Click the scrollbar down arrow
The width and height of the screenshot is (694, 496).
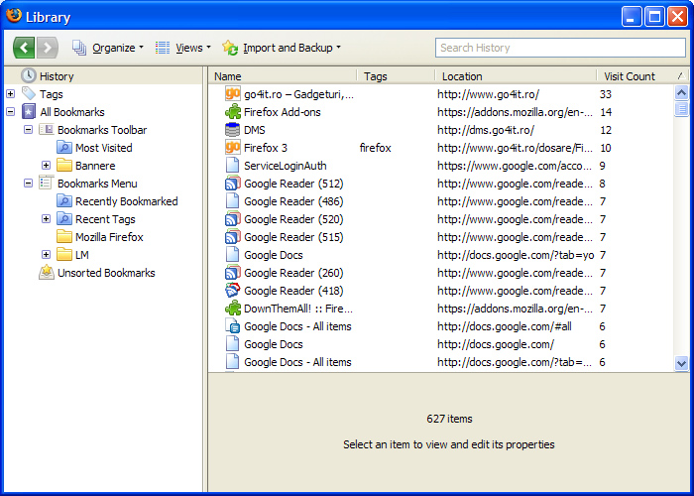(682, 364)
